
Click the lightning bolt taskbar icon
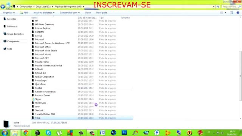[x=157, y=133]
